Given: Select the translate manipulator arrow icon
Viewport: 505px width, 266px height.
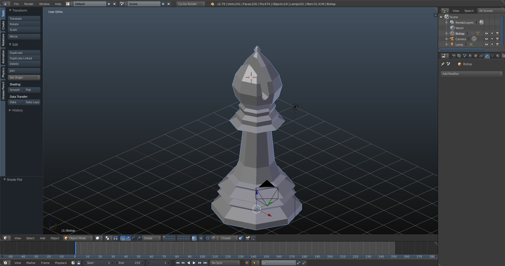Looking at the screenshot, I should click(128, 238).
